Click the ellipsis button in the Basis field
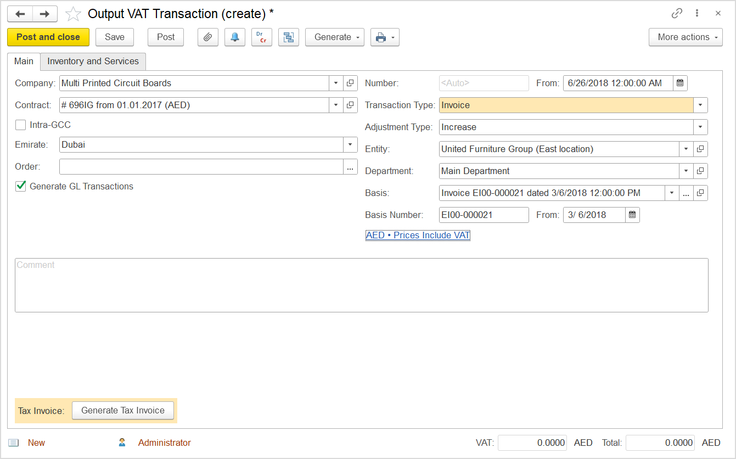Screen dimensions: 736x459 coord(686,193)
